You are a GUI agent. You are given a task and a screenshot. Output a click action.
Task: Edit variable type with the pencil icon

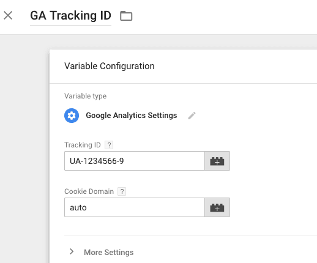(192, 116)
